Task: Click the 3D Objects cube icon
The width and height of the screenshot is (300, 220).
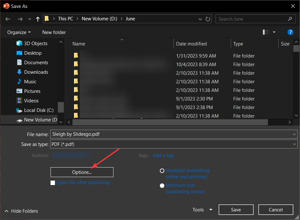Action: [x=19, y=43]
